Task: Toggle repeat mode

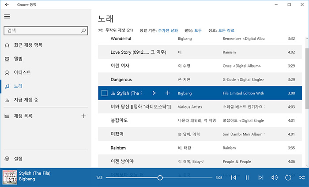Action: click(x=288, y=178)
